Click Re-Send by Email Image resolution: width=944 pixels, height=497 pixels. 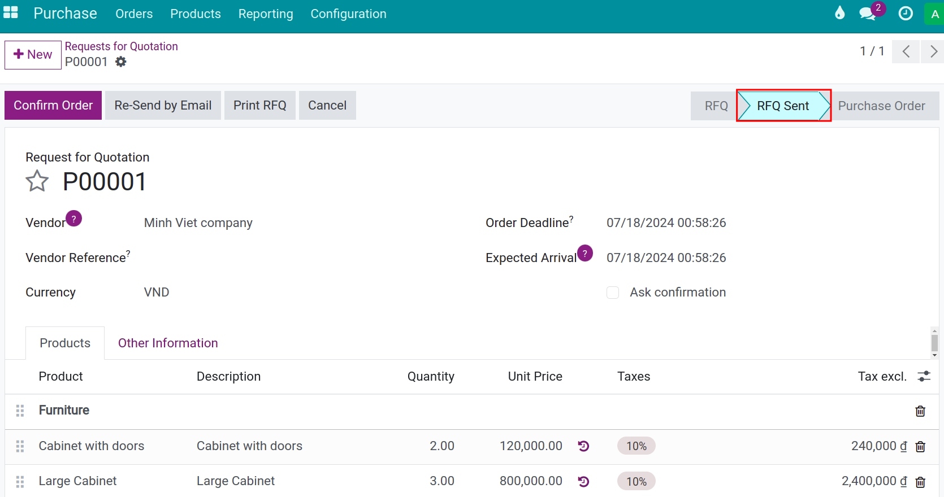point(163,105)
